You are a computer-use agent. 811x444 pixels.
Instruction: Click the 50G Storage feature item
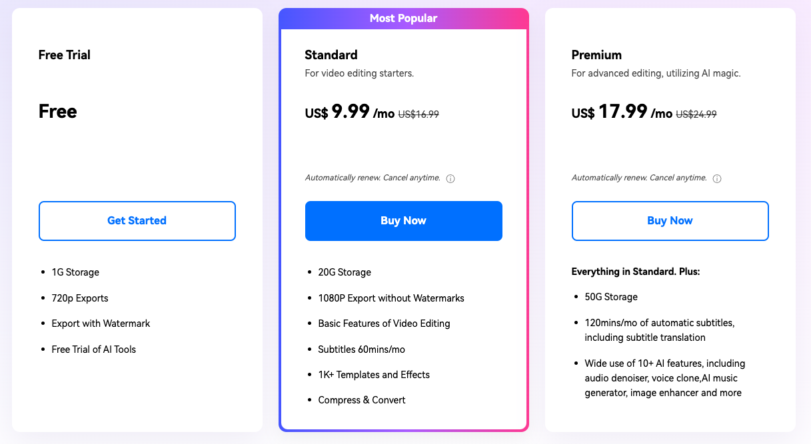click(x=611, y=297)
